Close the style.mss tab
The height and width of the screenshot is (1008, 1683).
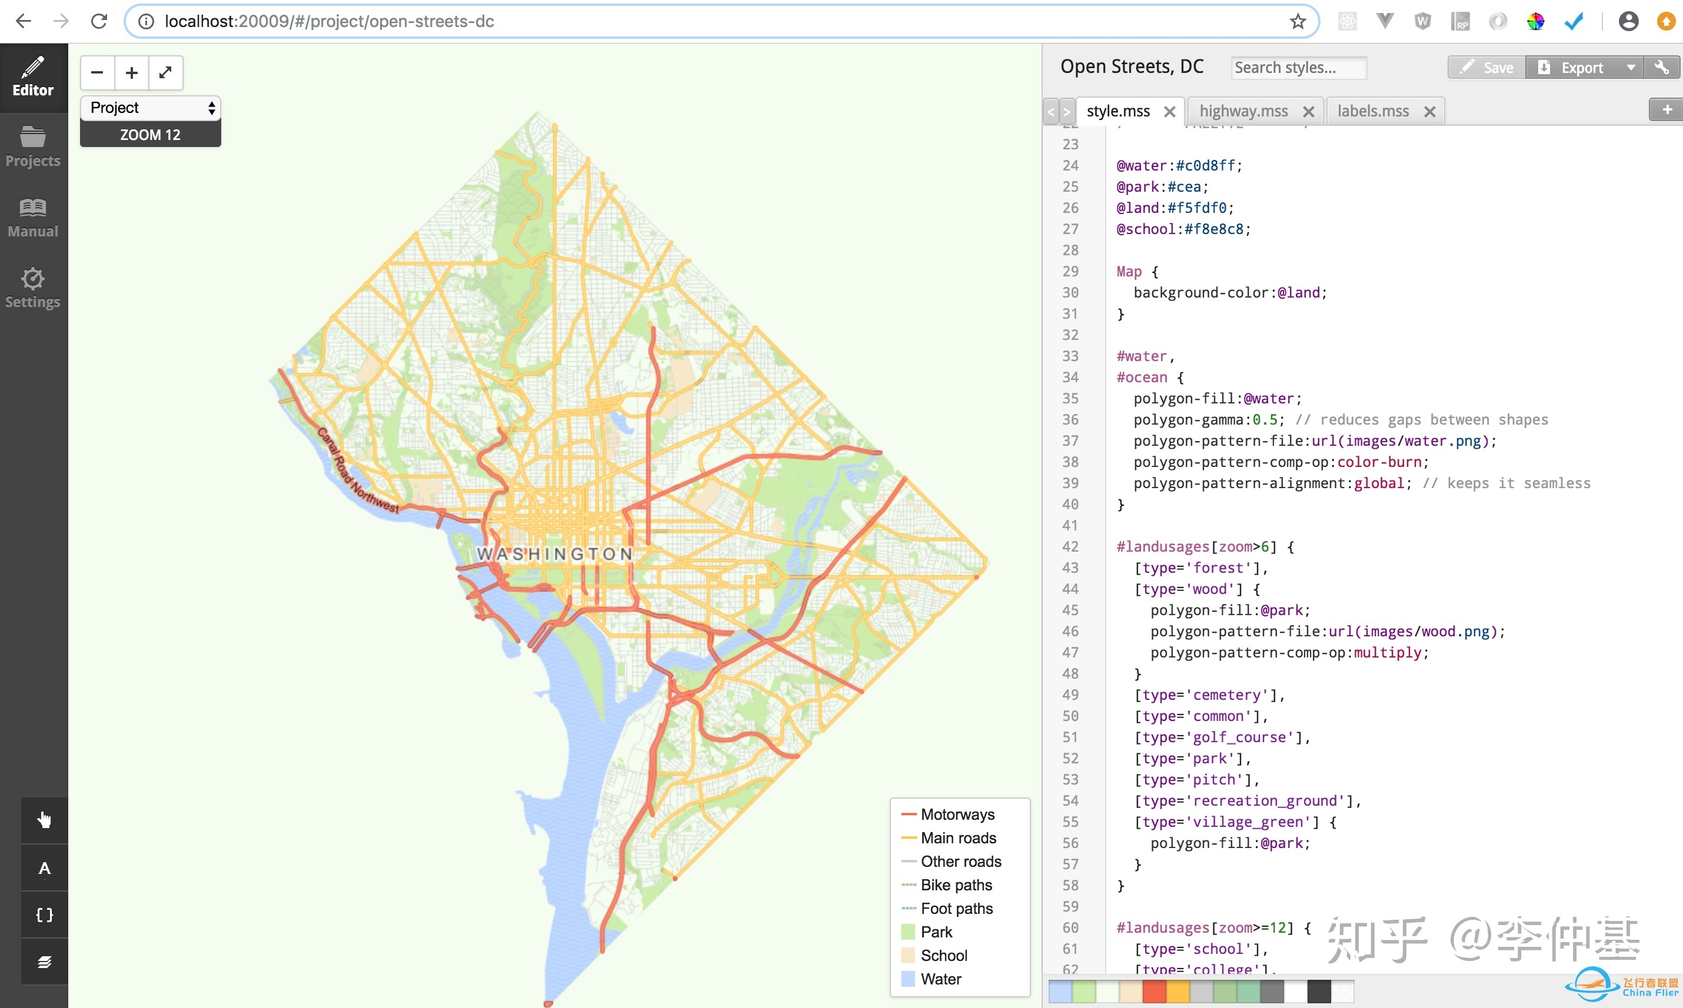pyautogui.click(x=1169, y=111)
